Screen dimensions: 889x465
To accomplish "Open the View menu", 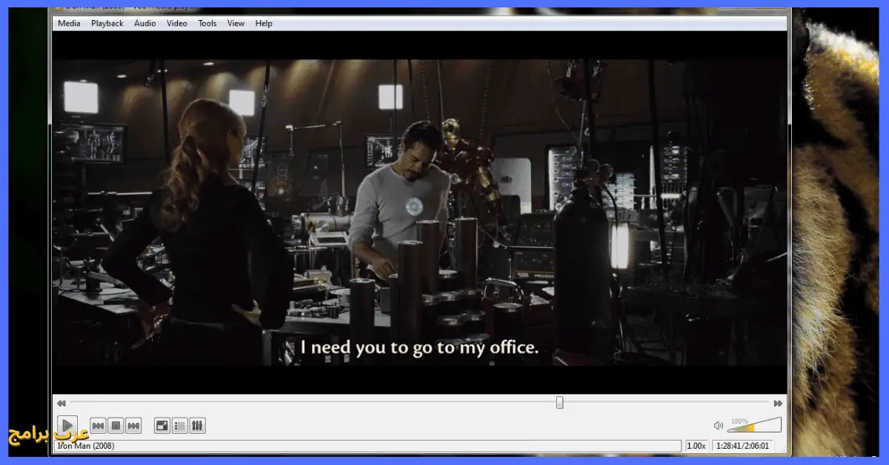I will click(236, 24).
